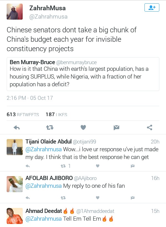Viewport: 166px width, 227px height.
Task: Retweet AFOLABI AJIBORO's reply
Action: 63,198
